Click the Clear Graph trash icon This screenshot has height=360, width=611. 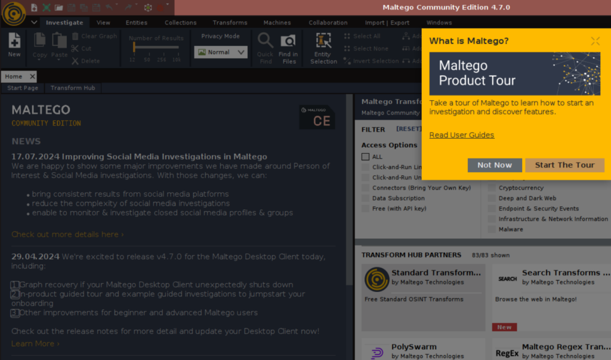point(75,36)
